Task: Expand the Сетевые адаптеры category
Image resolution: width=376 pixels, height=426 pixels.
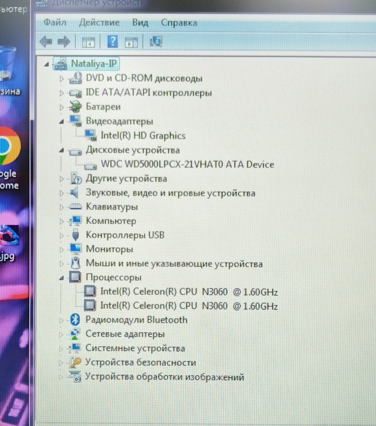Action: [62, 334]
